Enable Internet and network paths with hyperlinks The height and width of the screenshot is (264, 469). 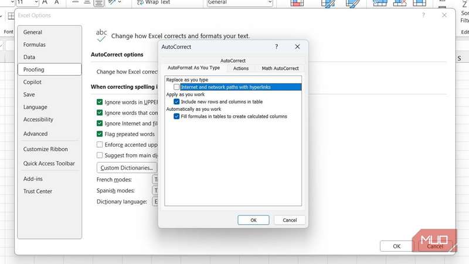[176, 87]
